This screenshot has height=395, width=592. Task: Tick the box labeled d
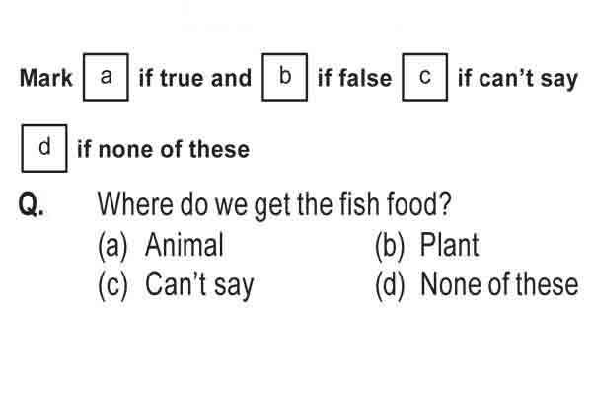[x=44, y=148]
